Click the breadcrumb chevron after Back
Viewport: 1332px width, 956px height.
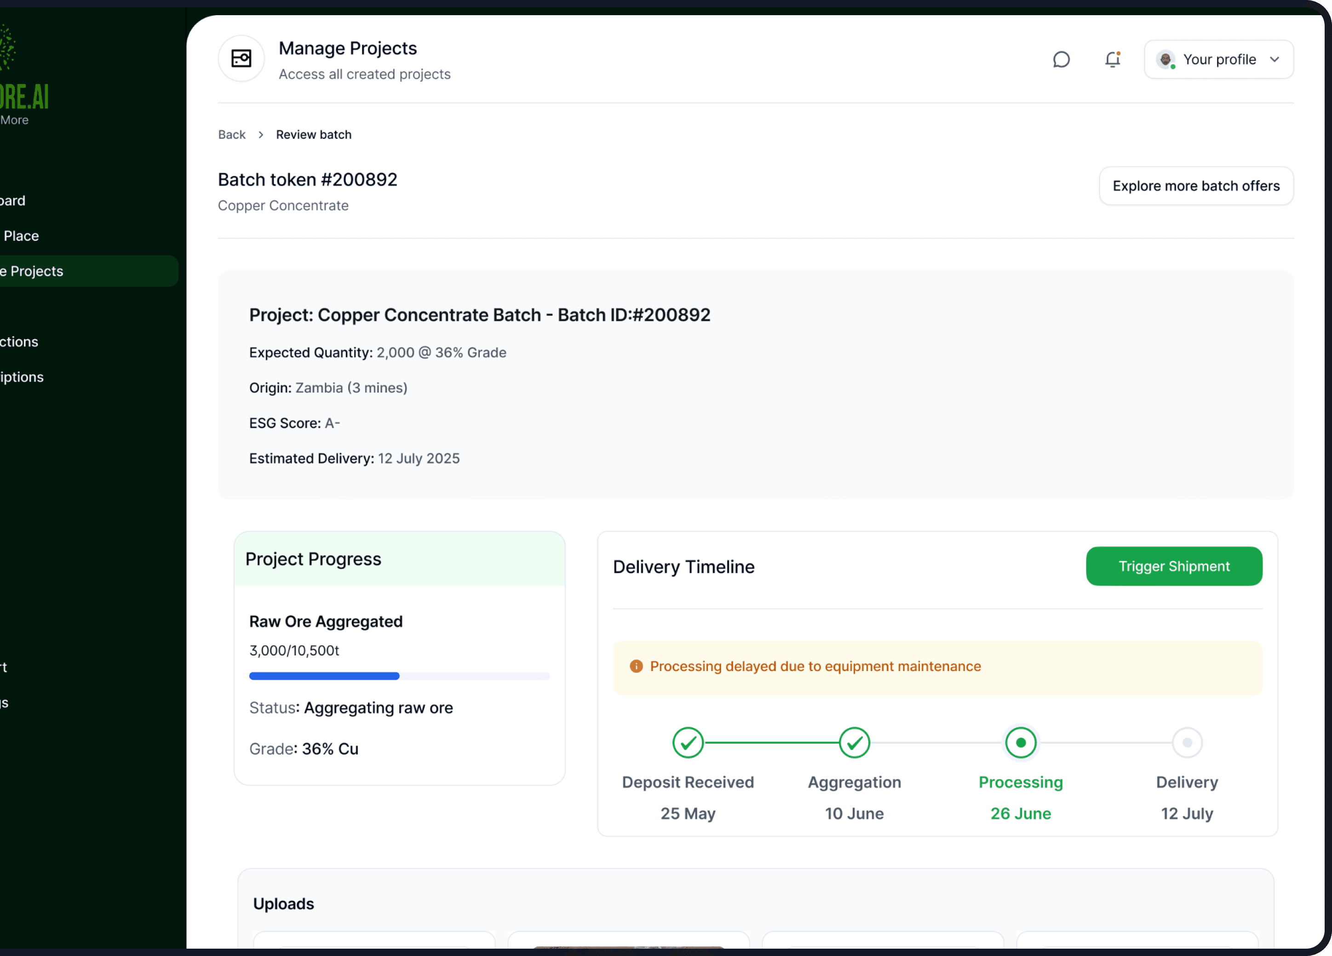[261, 135]
